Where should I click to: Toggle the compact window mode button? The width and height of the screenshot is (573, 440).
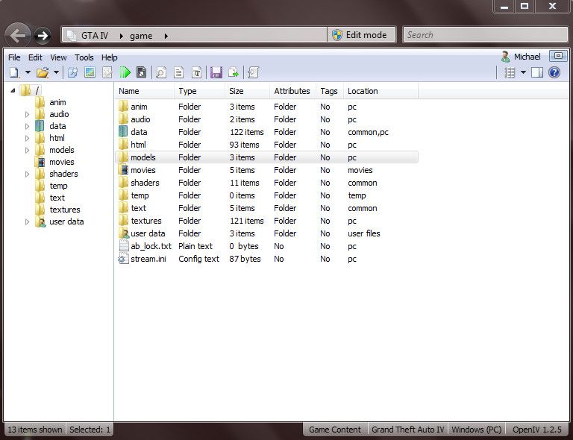(x=558, y=56)
